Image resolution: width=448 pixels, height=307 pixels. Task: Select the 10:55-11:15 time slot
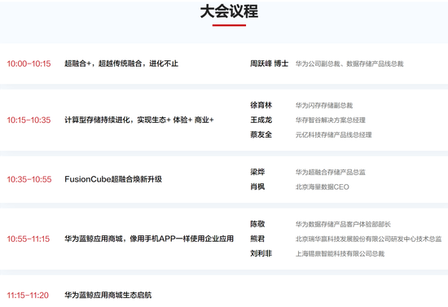pos(29,239)
